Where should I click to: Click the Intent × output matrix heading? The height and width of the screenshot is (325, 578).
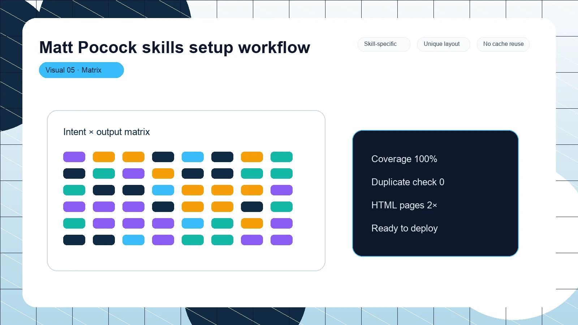point(107,132)
